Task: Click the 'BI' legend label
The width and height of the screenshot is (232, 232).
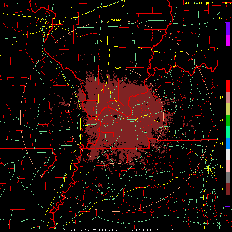Action: (221, 189)
